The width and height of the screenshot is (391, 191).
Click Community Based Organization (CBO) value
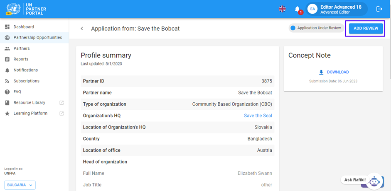(232, 104)
